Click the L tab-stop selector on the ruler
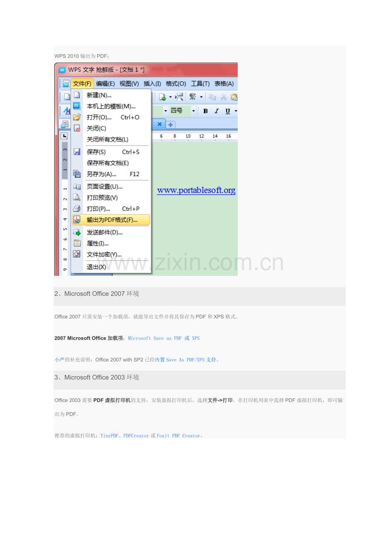 coord(64,136)
